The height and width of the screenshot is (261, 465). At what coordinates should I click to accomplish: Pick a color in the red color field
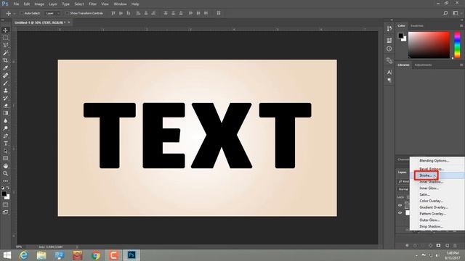click(429, 45)
